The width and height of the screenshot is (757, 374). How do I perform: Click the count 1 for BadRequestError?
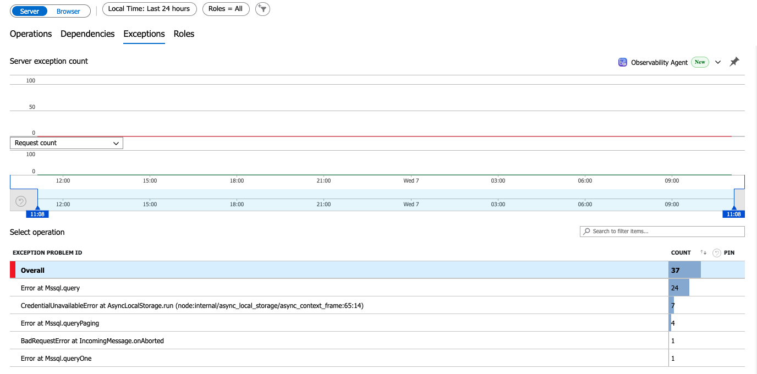tap(673, 341)
